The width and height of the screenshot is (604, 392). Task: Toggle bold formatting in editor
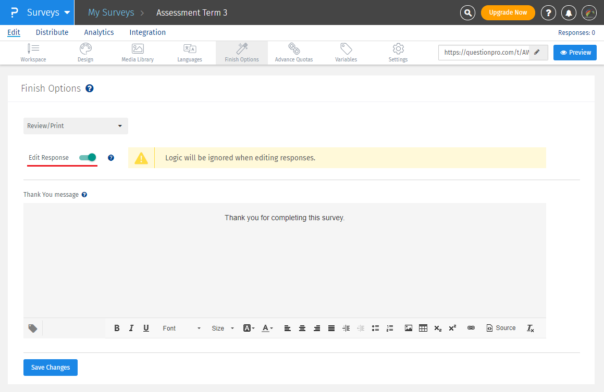[x=117, y=328]
